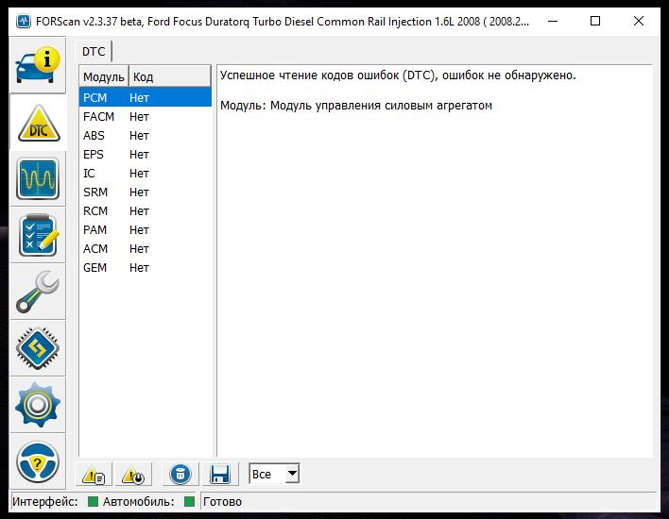Image resolution: width=669 pixels, height=519 pixels.
Task: Open the Settings gear section
Action: (x=38, y=405)
